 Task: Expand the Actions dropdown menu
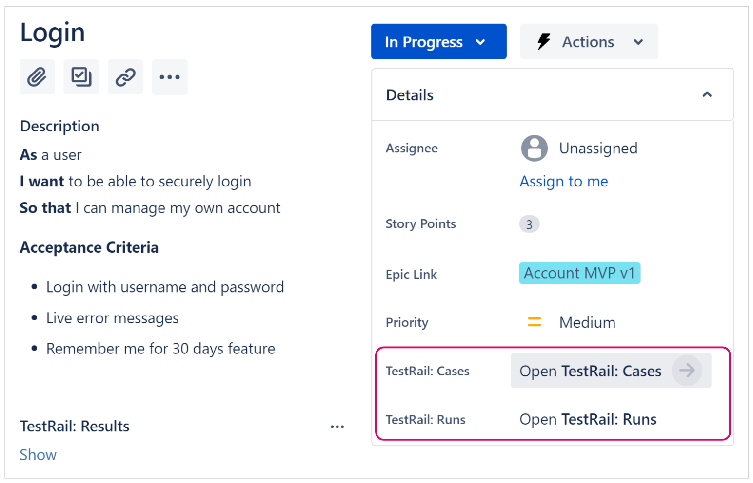click(x=638, y=42)
